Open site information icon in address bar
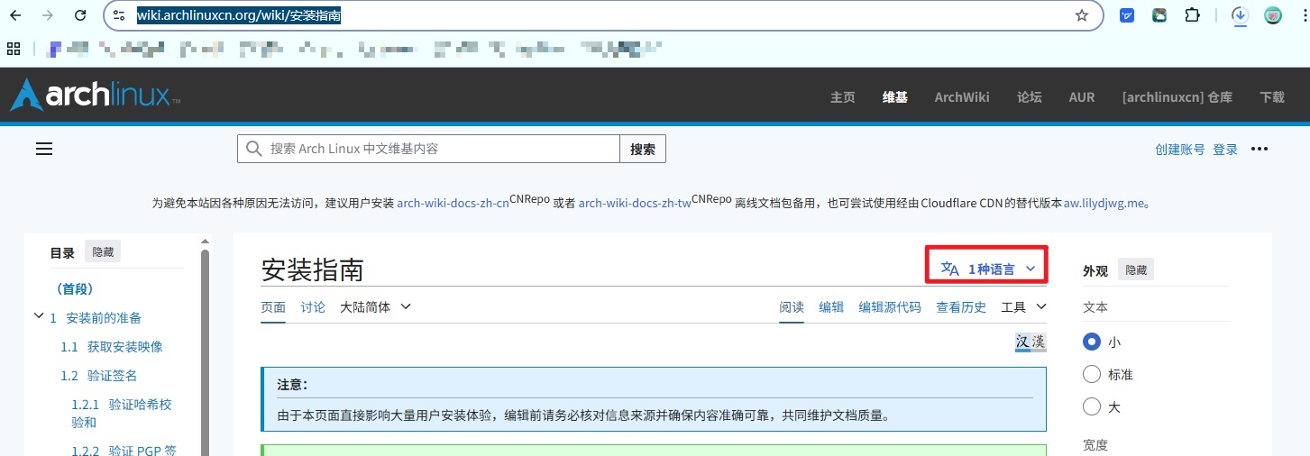1310x456 pixels. [119, 15]
